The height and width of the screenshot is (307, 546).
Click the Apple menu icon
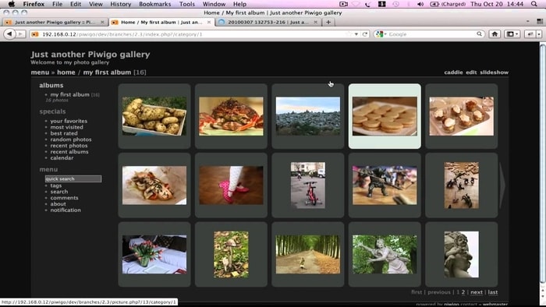click(x=12, y=4)
